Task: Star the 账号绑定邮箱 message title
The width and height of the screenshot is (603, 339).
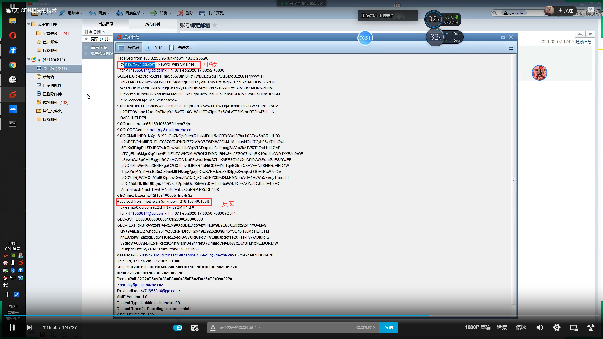Action: tap(215, 25)
